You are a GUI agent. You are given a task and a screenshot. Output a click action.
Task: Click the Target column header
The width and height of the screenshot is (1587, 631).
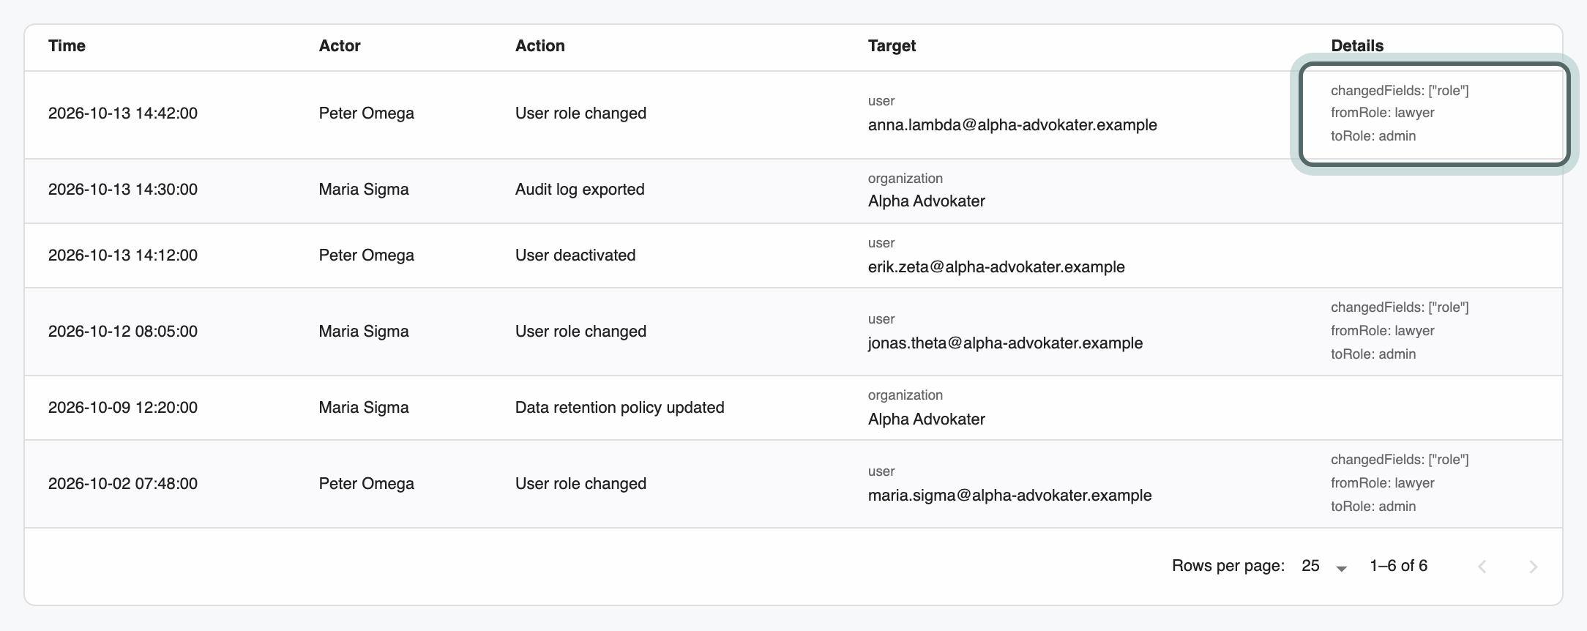pyautogui.click(x=892, y=45)
